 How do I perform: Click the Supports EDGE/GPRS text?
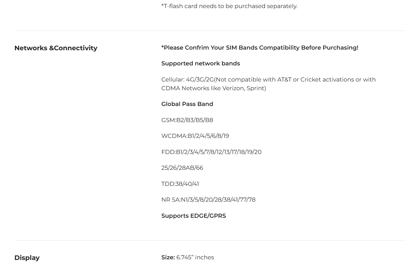(x=194, y=216)
